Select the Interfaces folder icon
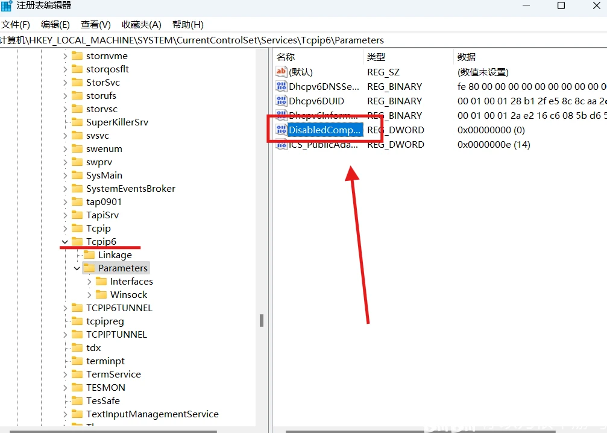Image resolution: width=607 pixels, height=433 pixels. pyautogui.click(x=100, y=281)
